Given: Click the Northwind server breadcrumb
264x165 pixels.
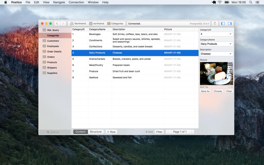Looking at the screenshot, I should [78, 24].
